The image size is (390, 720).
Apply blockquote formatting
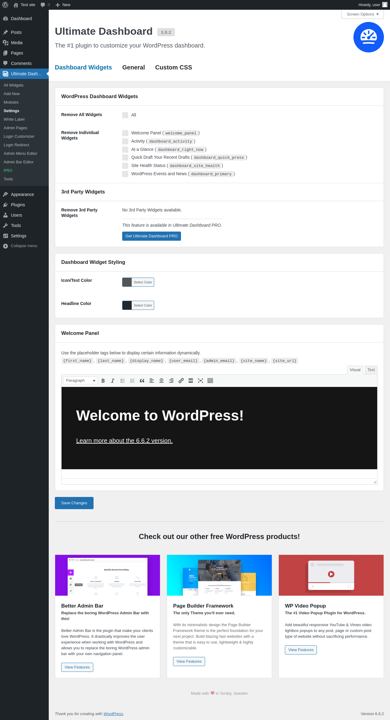(142, 381)
